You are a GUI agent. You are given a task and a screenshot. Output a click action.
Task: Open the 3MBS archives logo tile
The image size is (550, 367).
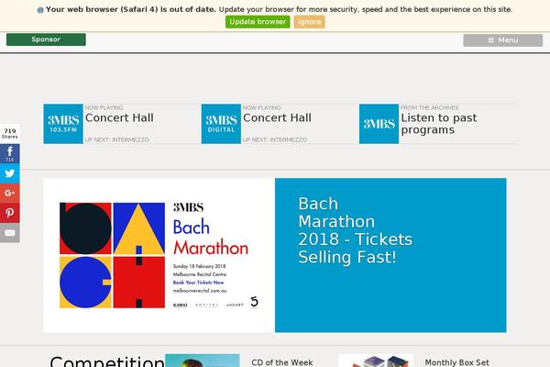379,124
